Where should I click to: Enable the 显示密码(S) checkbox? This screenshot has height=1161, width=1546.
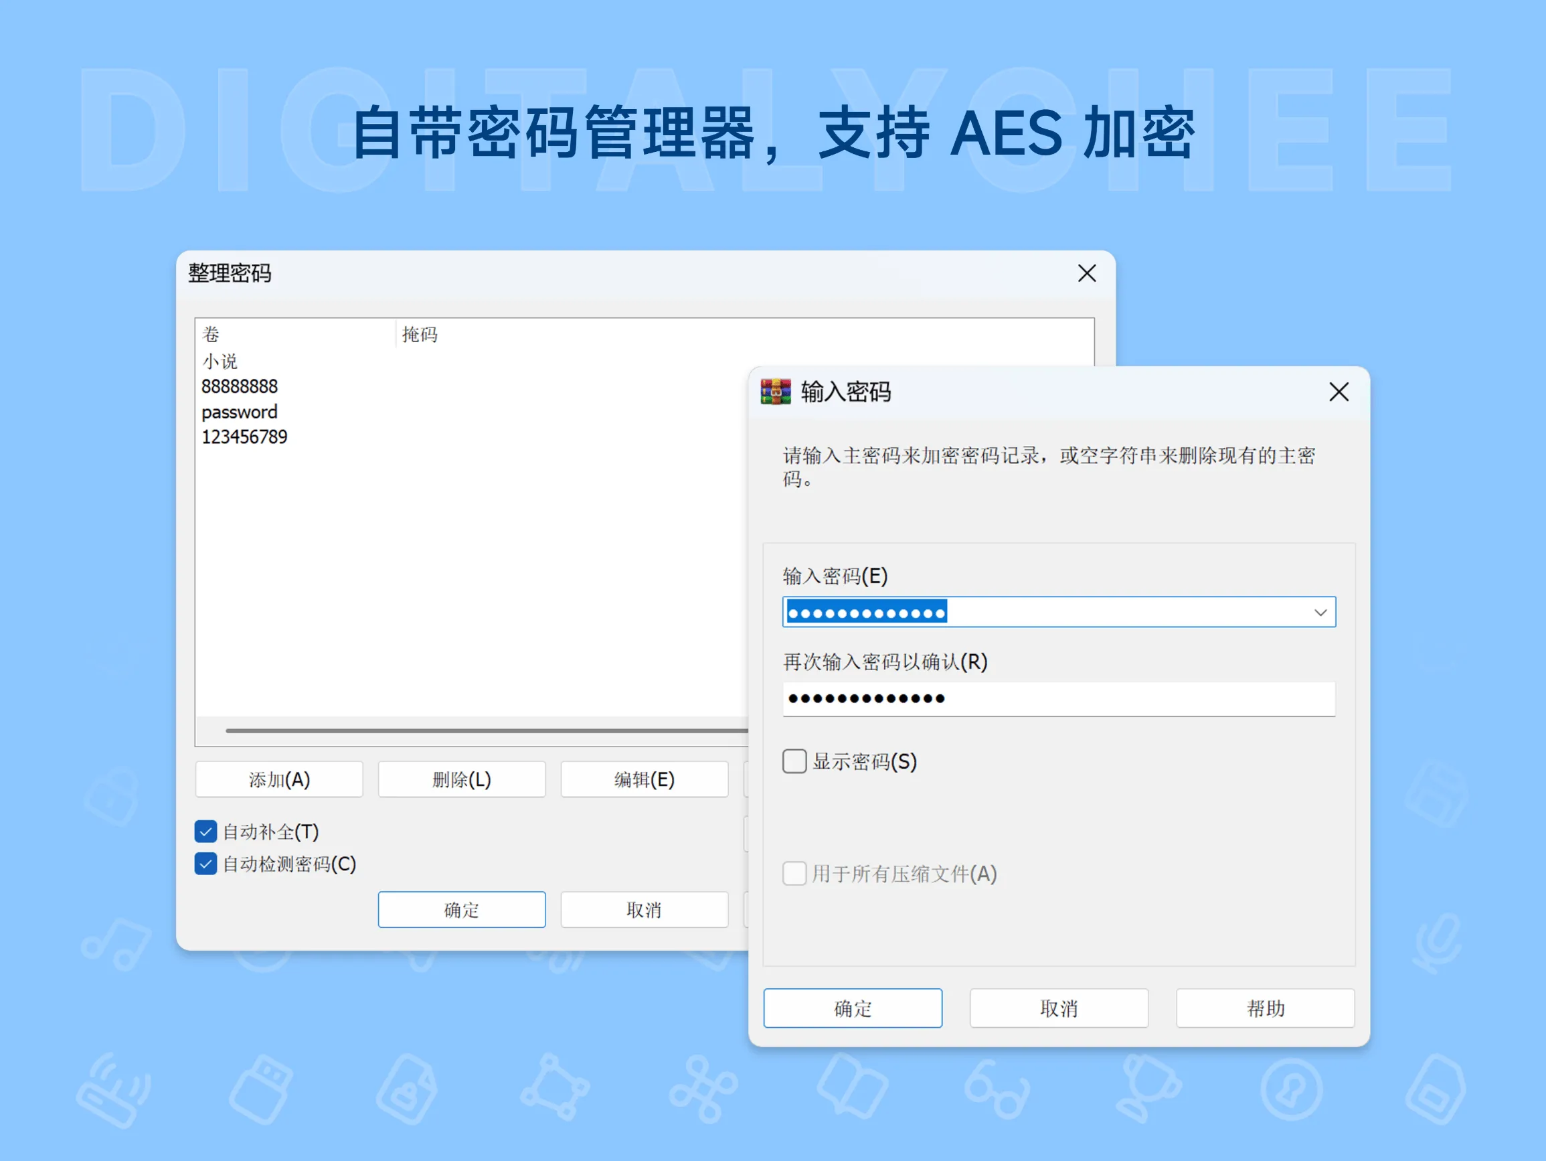[794, 762]
